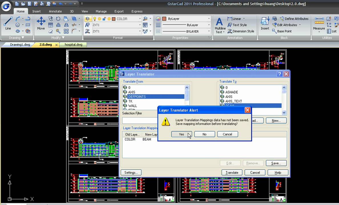Click Yes in Layer Translator Alert
This screenshot has height=205, width=339.
(x=181, y=134)
